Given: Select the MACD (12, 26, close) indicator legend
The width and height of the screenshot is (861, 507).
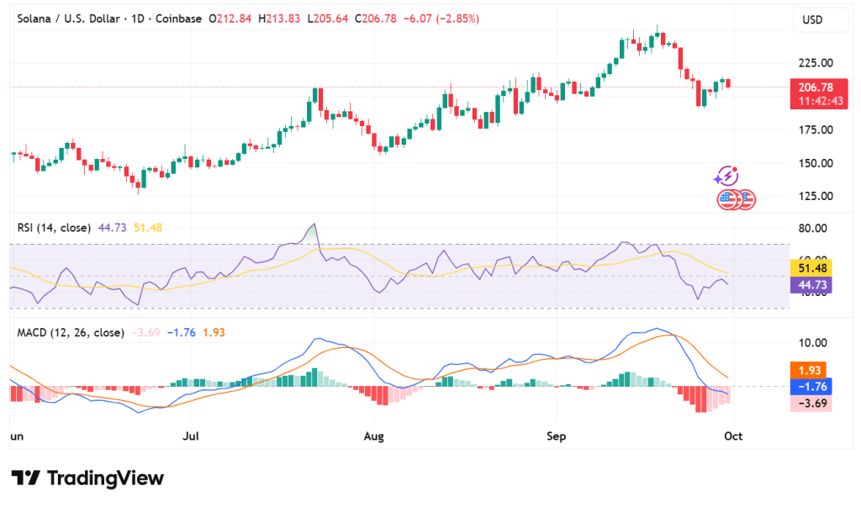Looking at the screenshot, I should [69, 333].
